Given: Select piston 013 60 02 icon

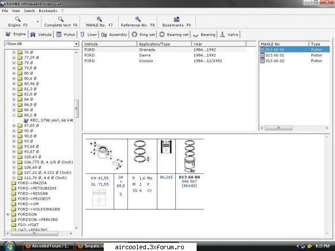Looking at the screenshot, I should tap(262, 61).
